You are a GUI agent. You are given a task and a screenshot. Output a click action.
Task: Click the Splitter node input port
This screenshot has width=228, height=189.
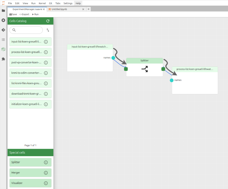[x=126, y=69]
